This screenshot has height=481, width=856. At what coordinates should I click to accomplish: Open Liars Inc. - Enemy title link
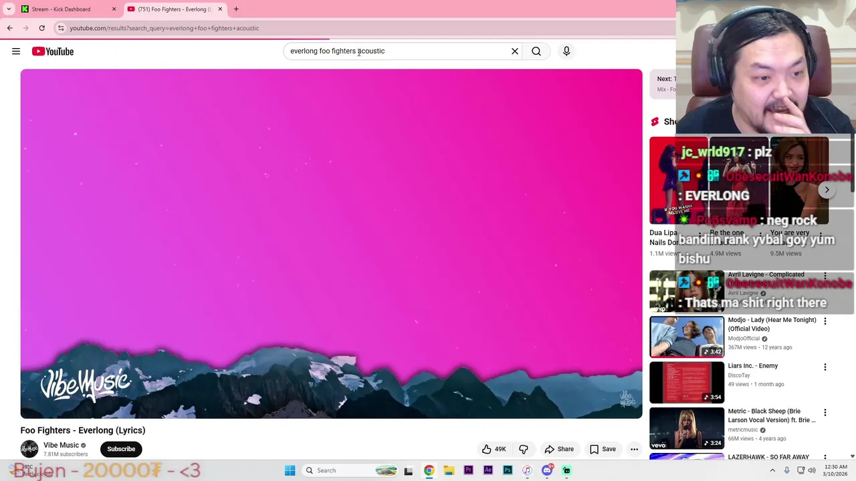tap(752, 366)
